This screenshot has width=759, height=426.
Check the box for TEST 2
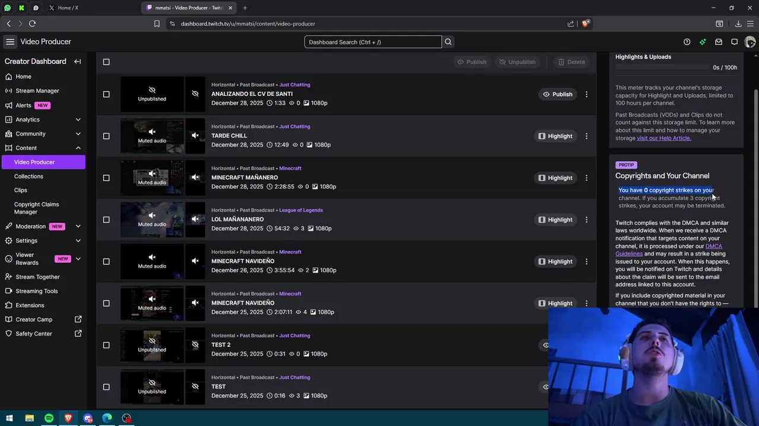click(106, 345)
